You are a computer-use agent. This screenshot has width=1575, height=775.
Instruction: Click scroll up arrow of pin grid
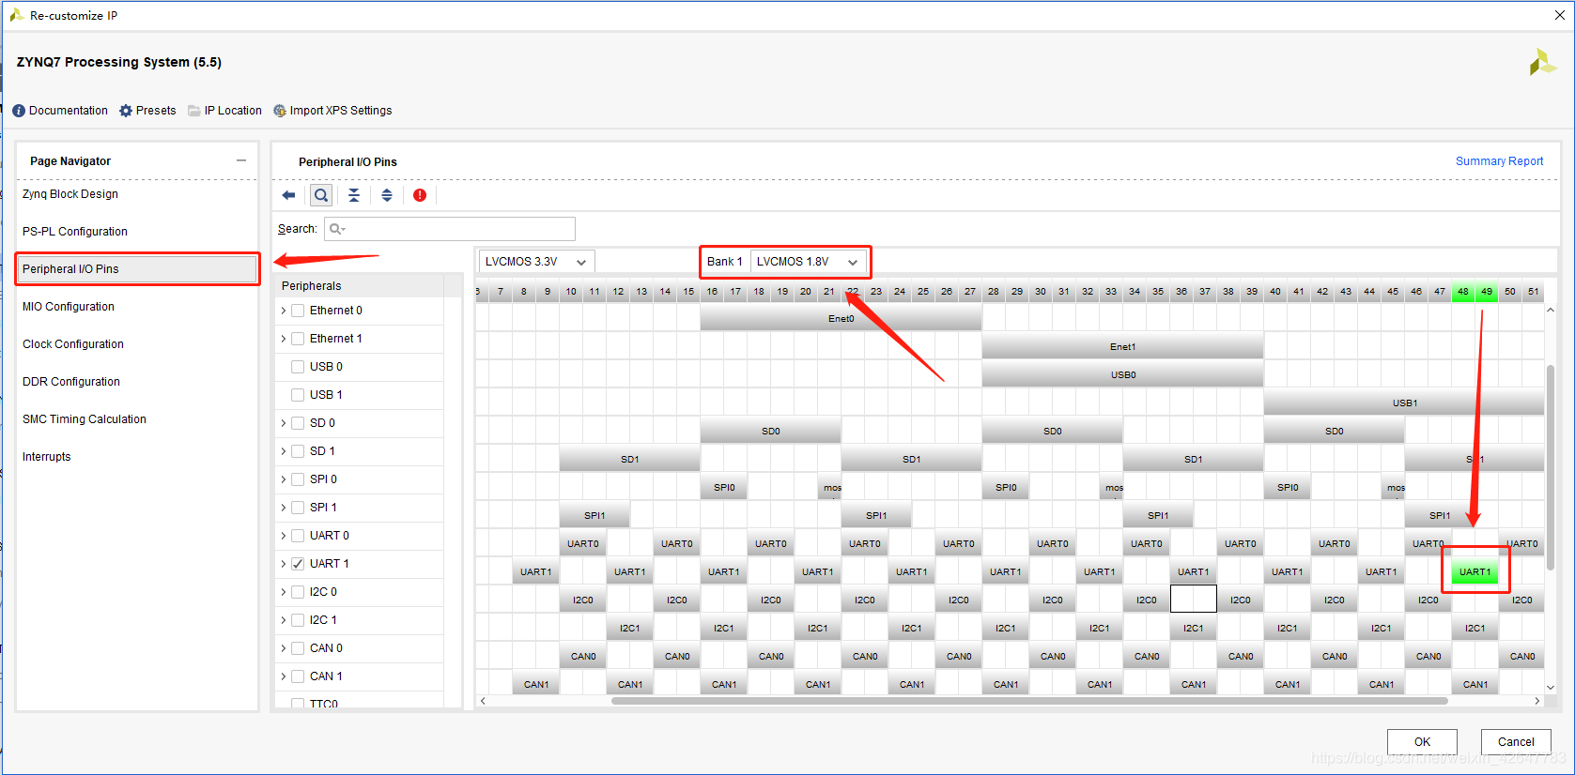[x=1551, y=310]
